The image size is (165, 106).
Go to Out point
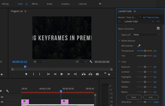pyautogui.click(x=75, y=74)
